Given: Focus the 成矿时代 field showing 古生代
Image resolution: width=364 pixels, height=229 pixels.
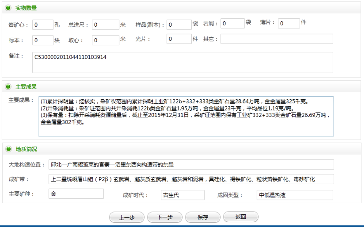Looking at the screenshot, I should point(183,195).
